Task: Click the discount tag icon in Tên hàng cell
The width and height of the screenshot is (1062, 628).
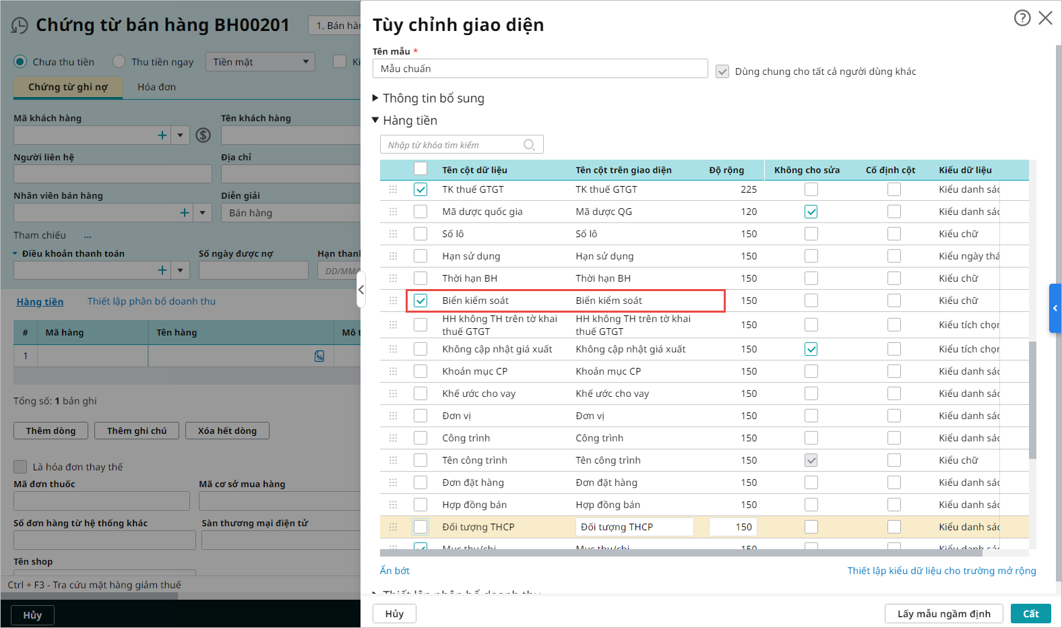Action: (x=319, y=356)
